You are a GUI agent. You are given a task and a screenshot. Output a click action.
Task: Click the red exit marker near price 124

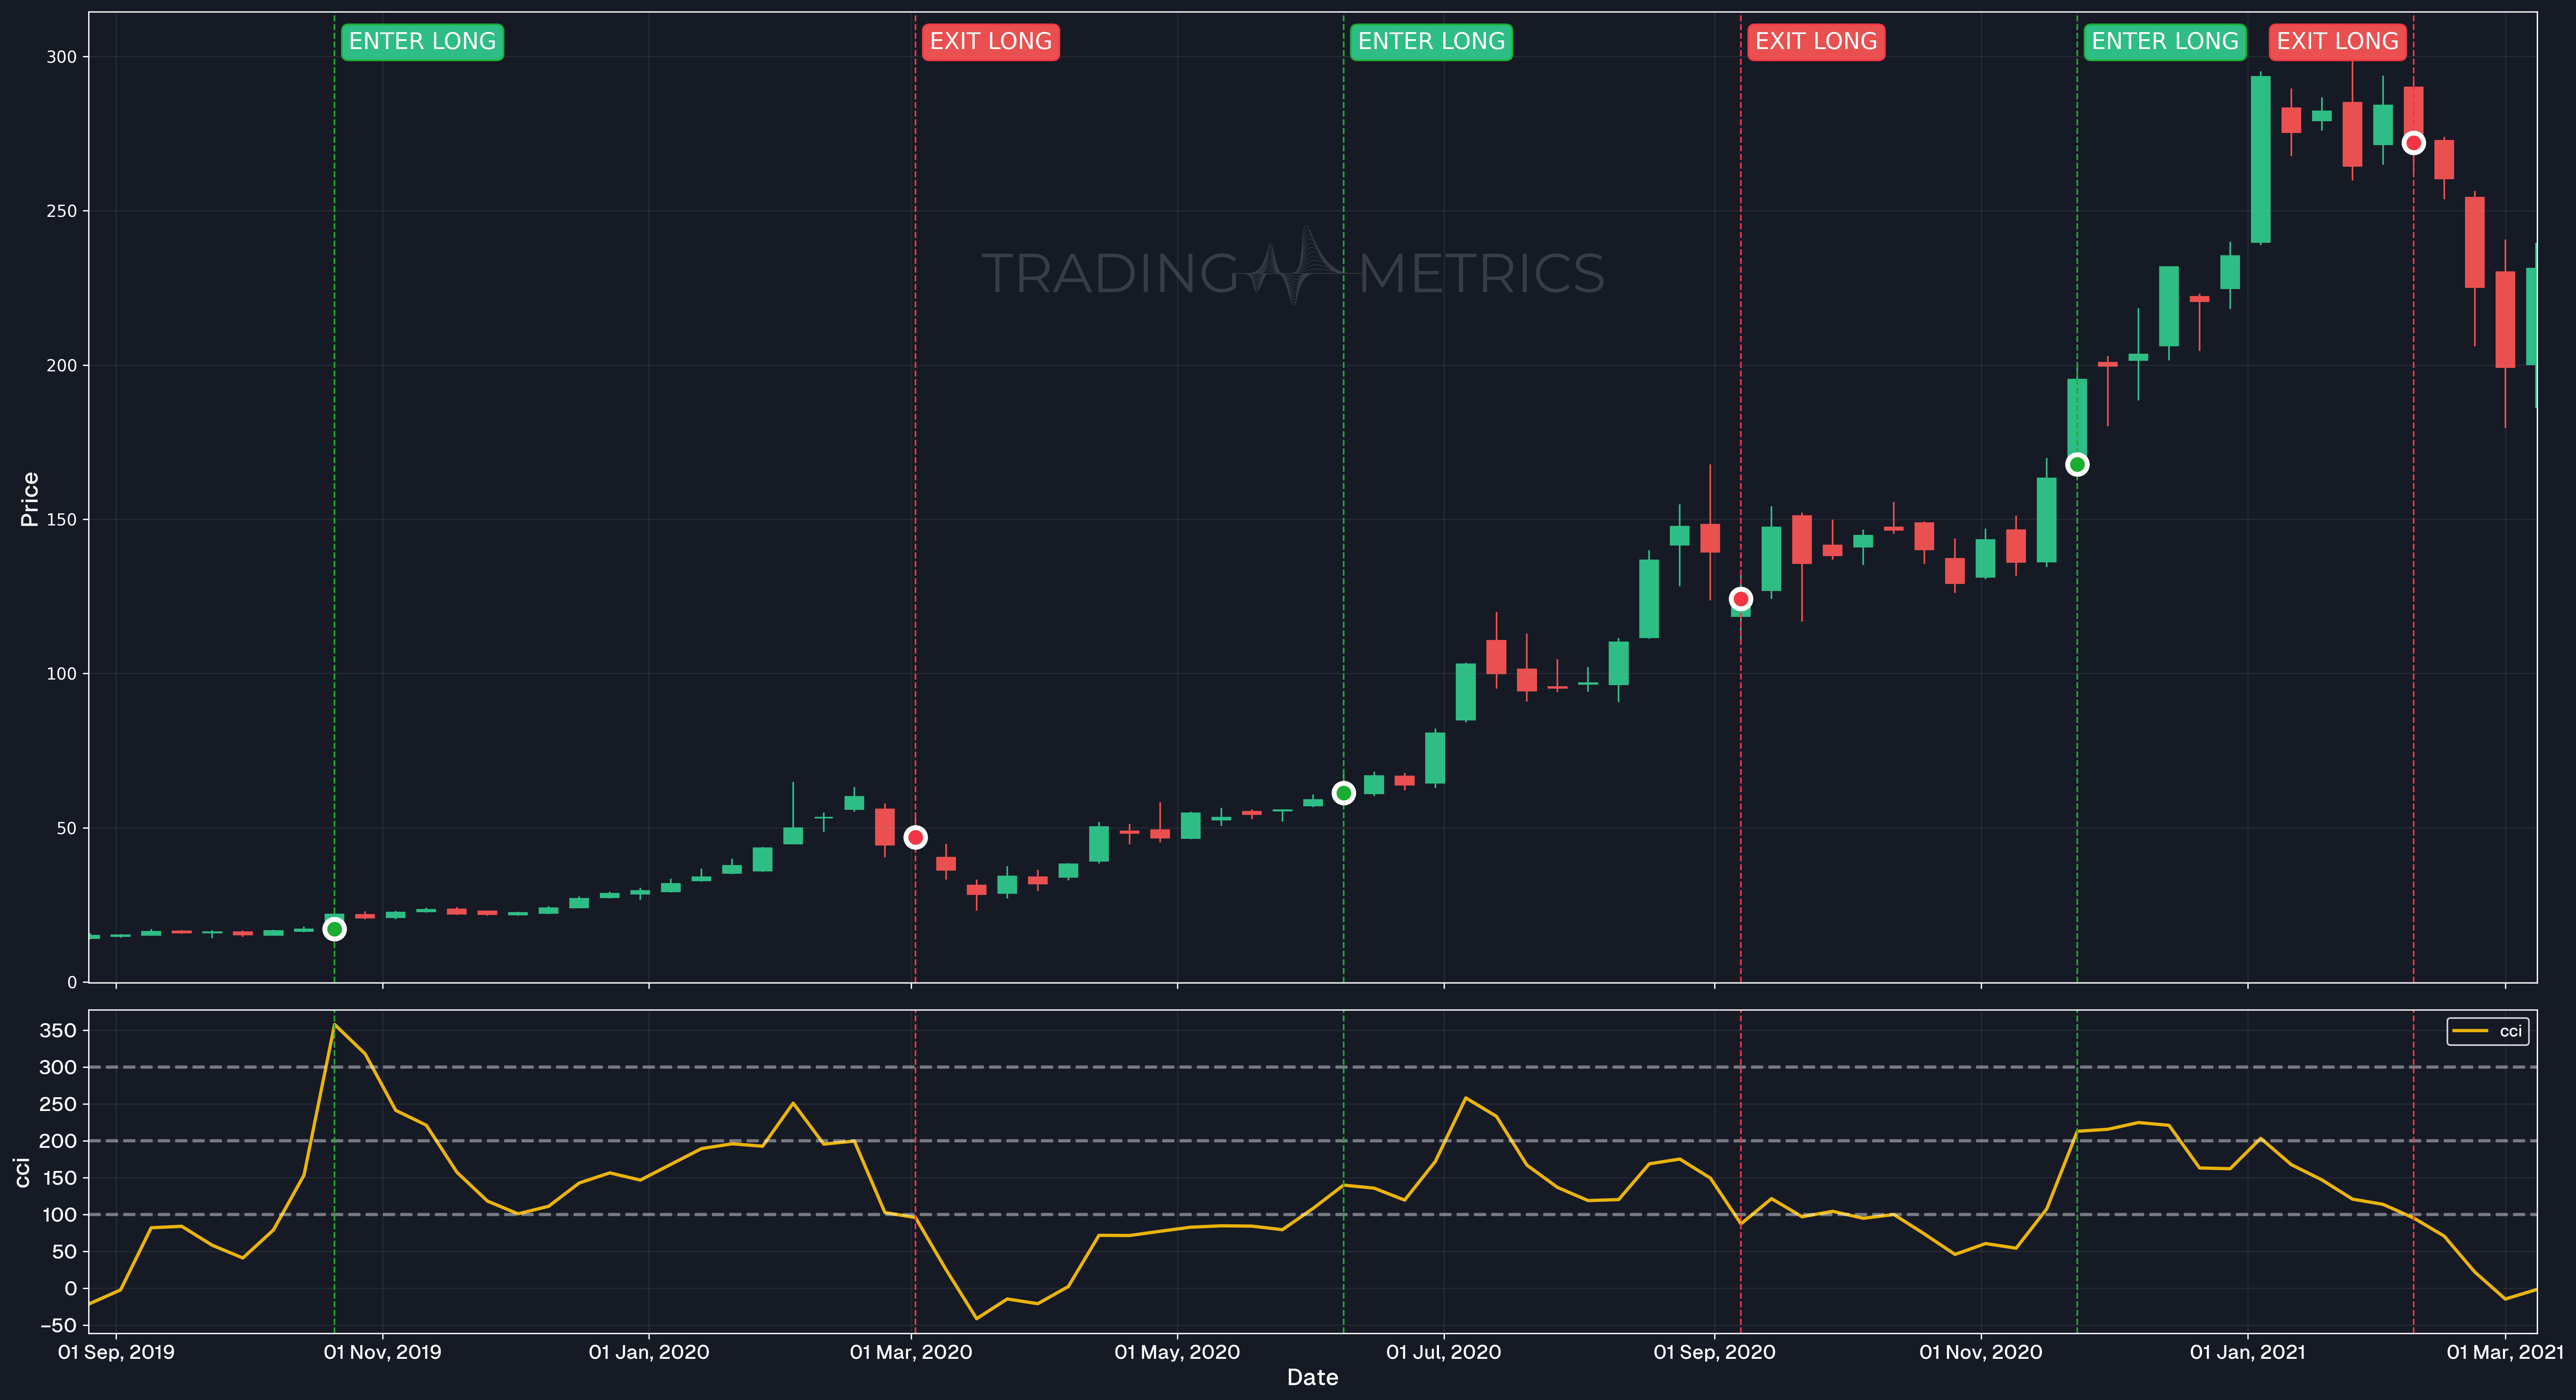click(1741, 599)
